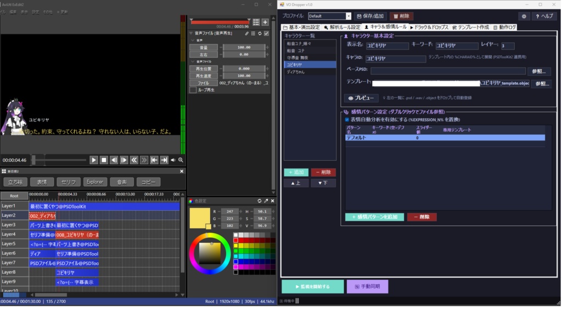Switch to the テンプレート作成 tab
The image size is (562, 316).
(x=473, y=26)
